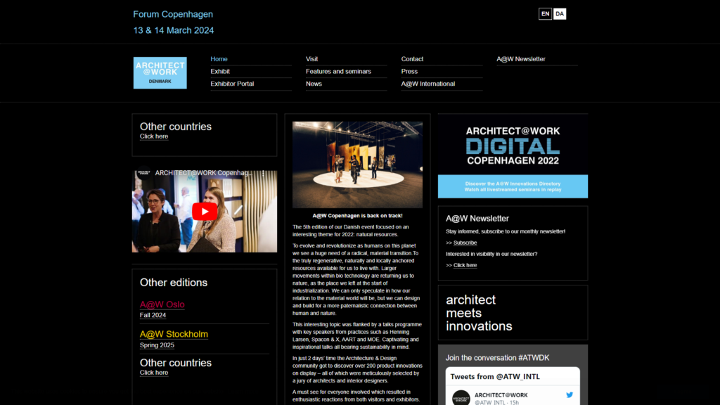Click the Twitter bird icon

570,395
